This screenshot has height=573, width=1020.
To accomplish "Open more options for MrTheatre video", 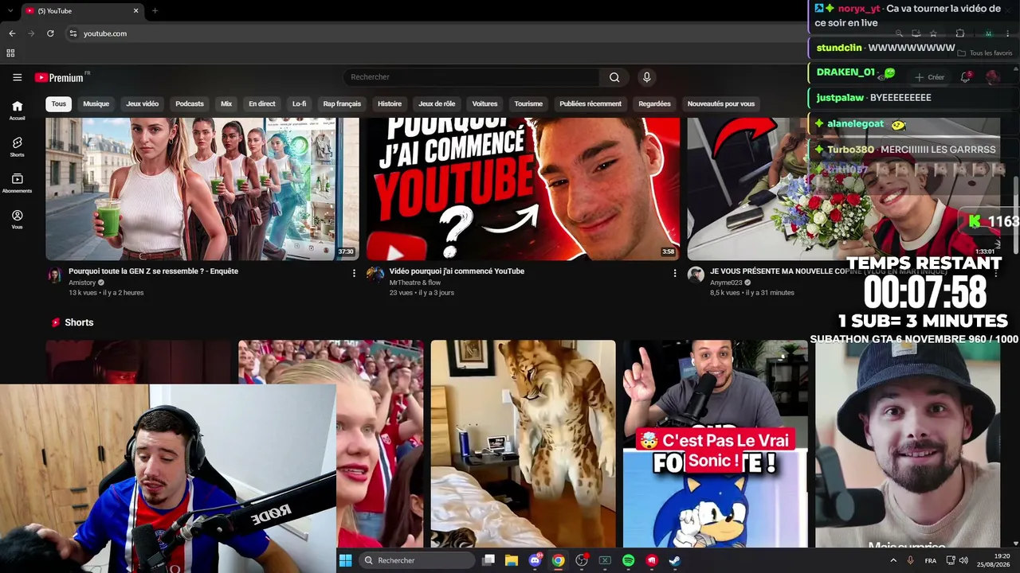I will 674,273.
